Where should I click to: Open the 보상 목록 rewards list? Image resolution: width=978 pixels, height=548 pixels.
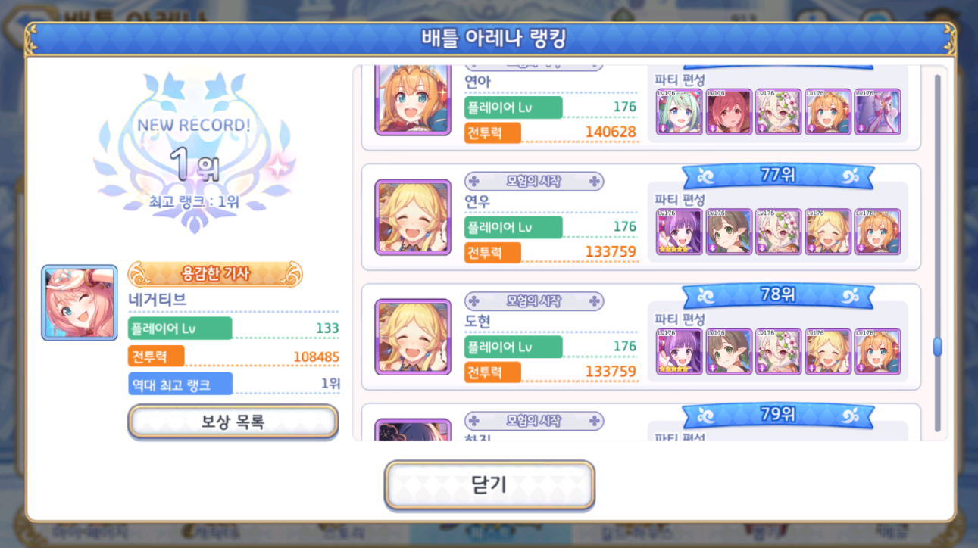(233, 422)
